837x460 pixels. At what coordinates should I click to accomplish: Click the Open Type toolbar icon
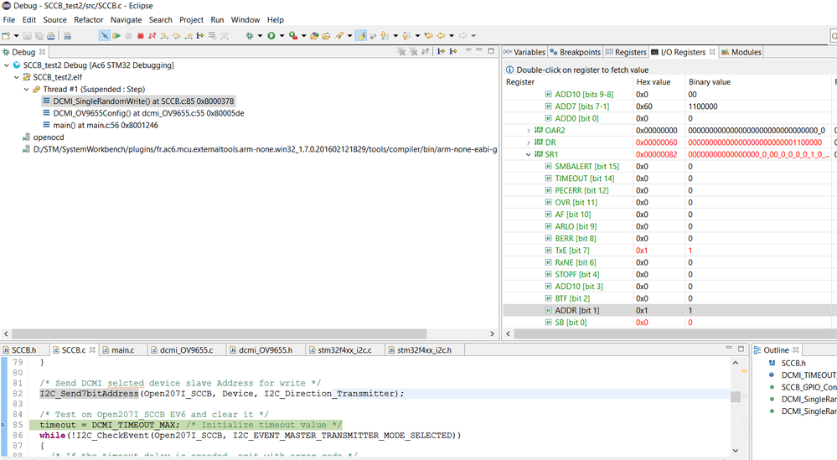click(314, 36)
